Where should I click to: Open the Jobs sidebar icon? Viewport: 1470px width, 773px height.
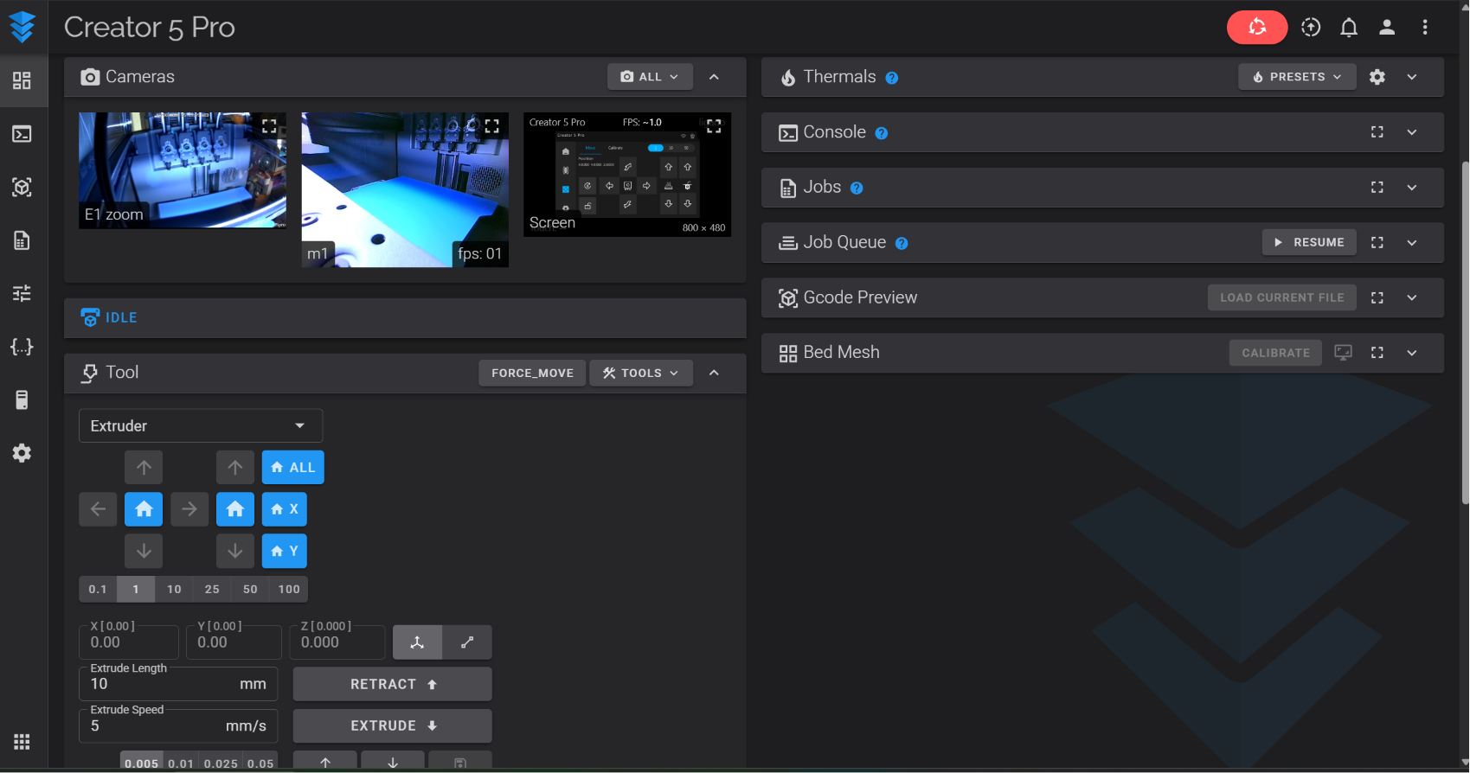[22, 240]
